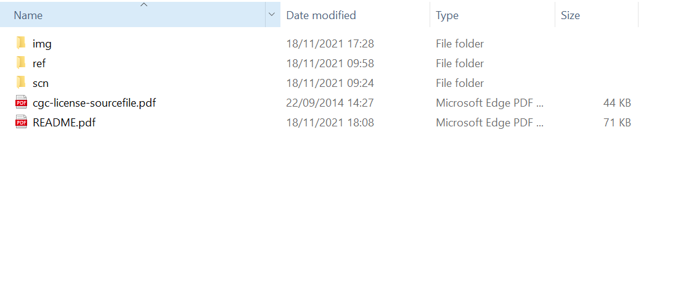The image size is (694, 291).
Task: Click the README.pdf PDF icon
Action: coord(21,122)
